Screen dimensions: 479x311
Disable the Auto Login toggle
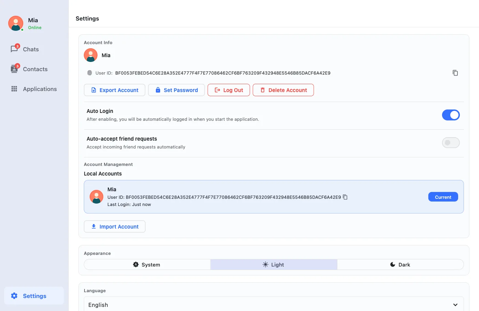coord(451,115)
